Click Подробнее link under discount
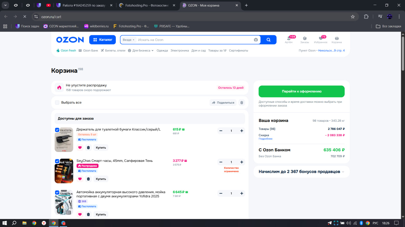Viewport: 405px width, 227px height. 265,139
